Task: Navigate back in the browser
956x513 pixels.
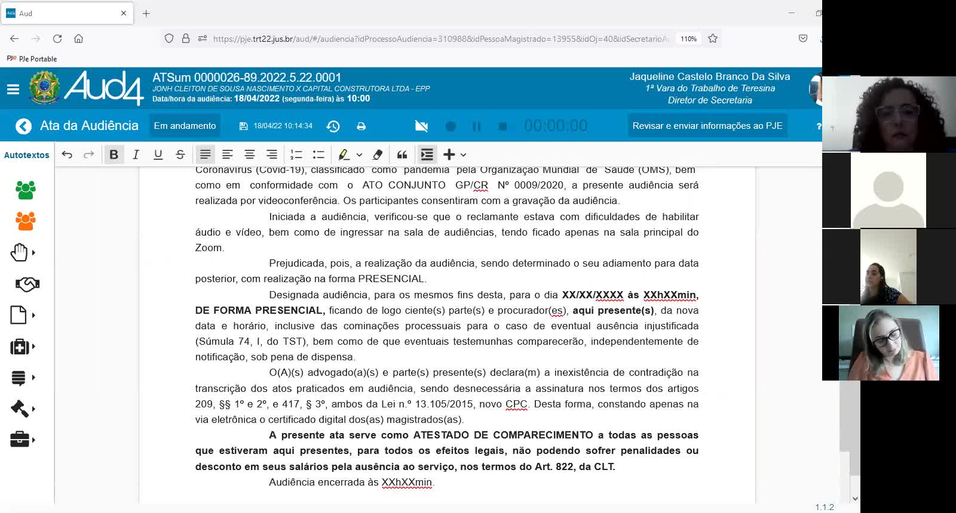Action: (x=14, y=39)
